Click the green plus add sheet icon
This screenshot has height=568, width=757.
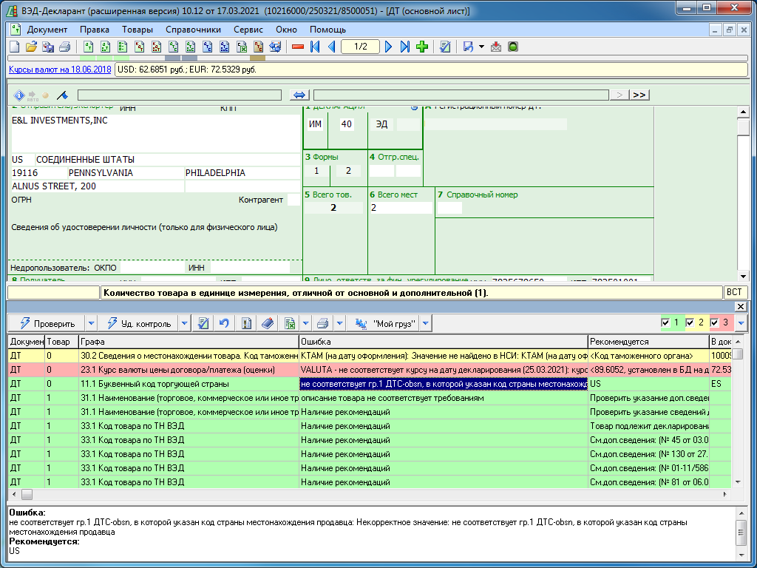[422, 47]
